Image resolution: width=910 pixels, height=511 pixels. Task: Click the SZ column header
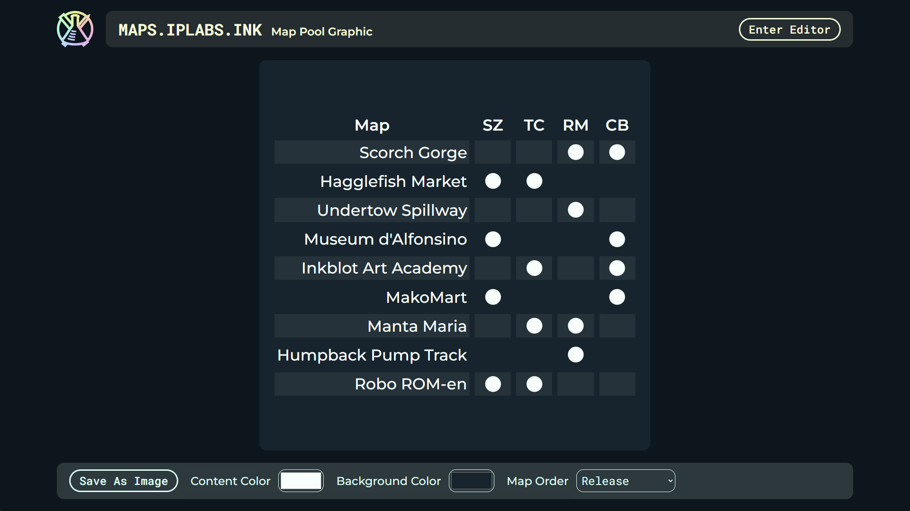click(493, 125)
